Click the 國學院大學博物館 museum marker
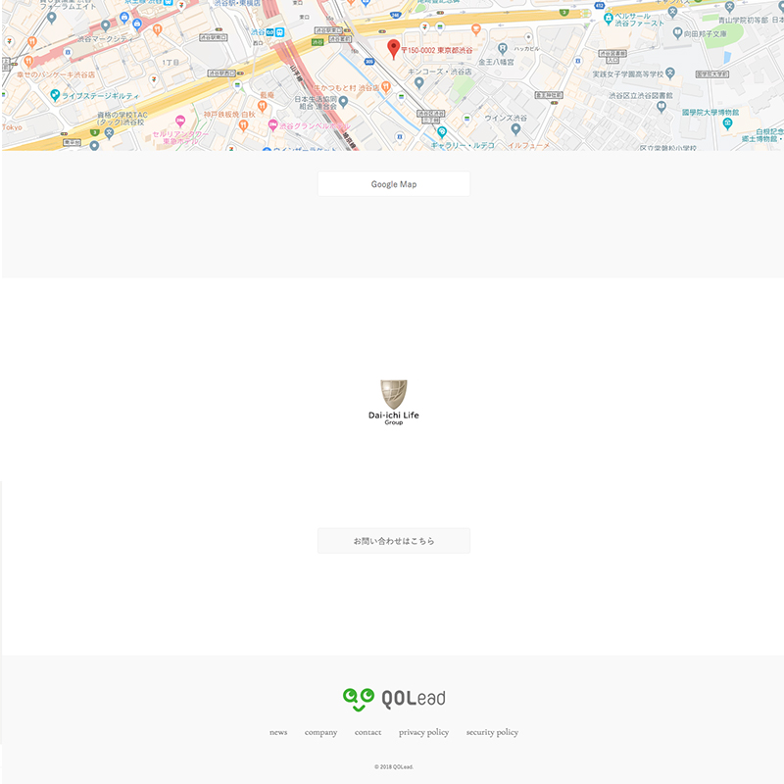The width and height of the screenshot is (784, 784). [728, 124]
